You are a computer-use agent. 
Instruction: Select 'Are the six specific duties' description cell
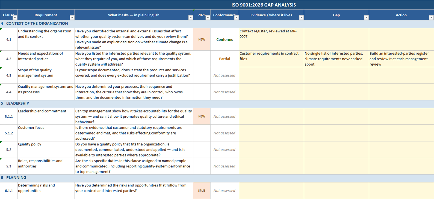point(134,166)
